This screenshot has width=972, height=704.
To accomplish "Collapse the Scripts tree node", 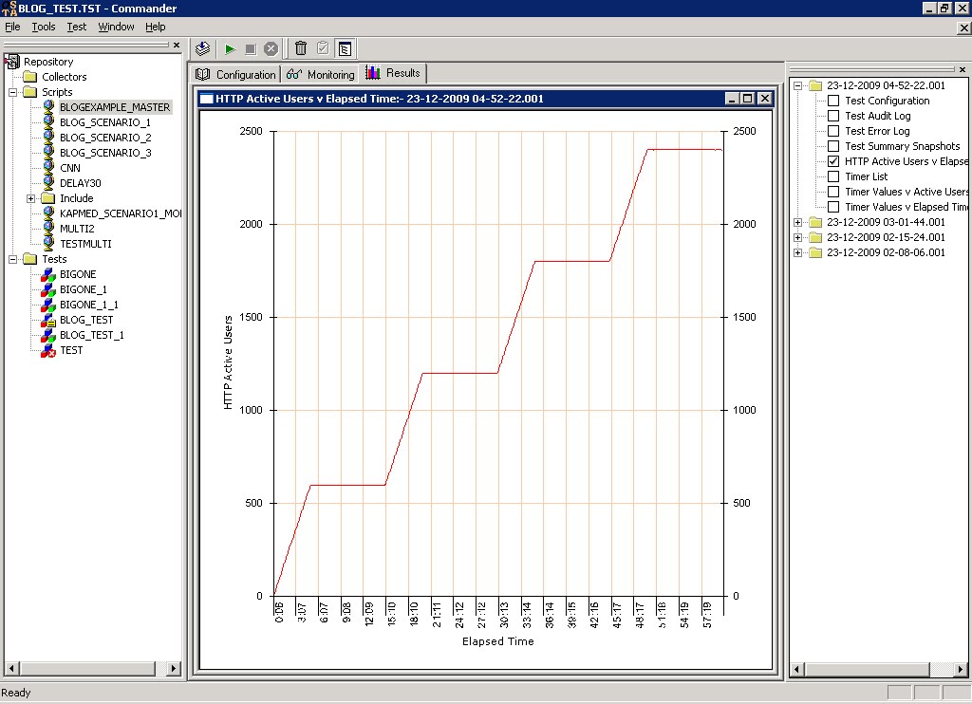I will point(12,92).
